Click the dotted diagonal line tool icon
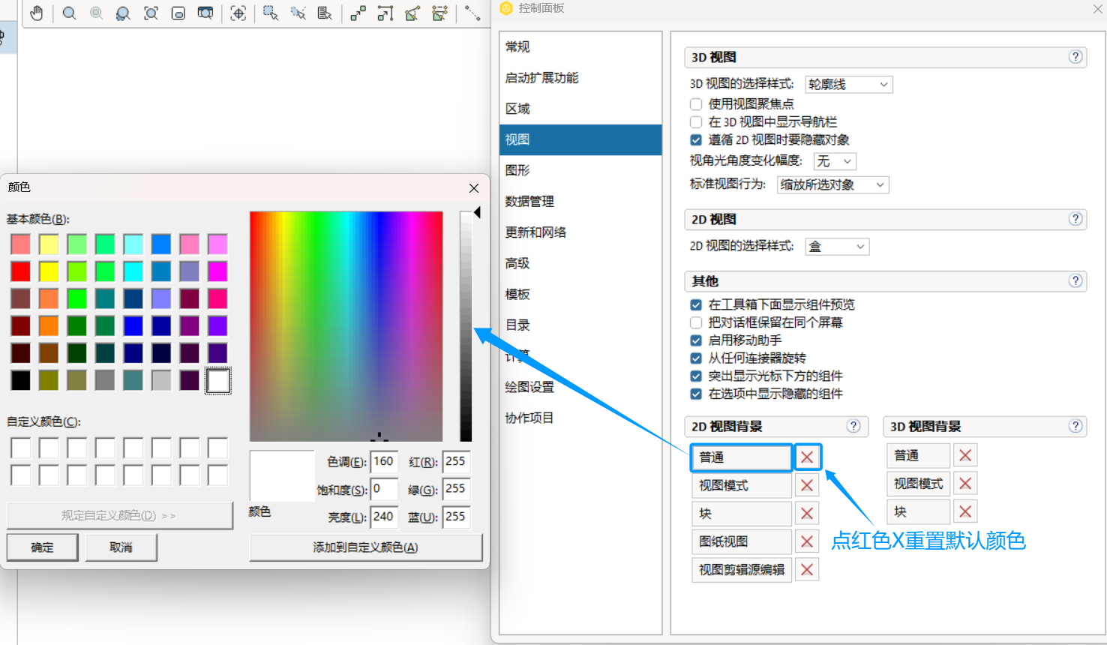The height and width of the screenshot is (645, 1107). (x=472, y=13)
